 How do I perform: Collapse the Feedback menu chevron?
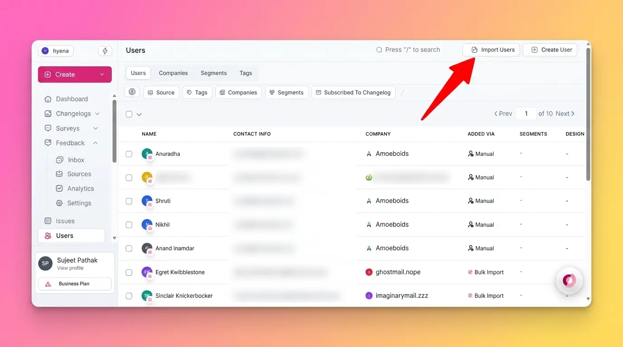point(96,143)
